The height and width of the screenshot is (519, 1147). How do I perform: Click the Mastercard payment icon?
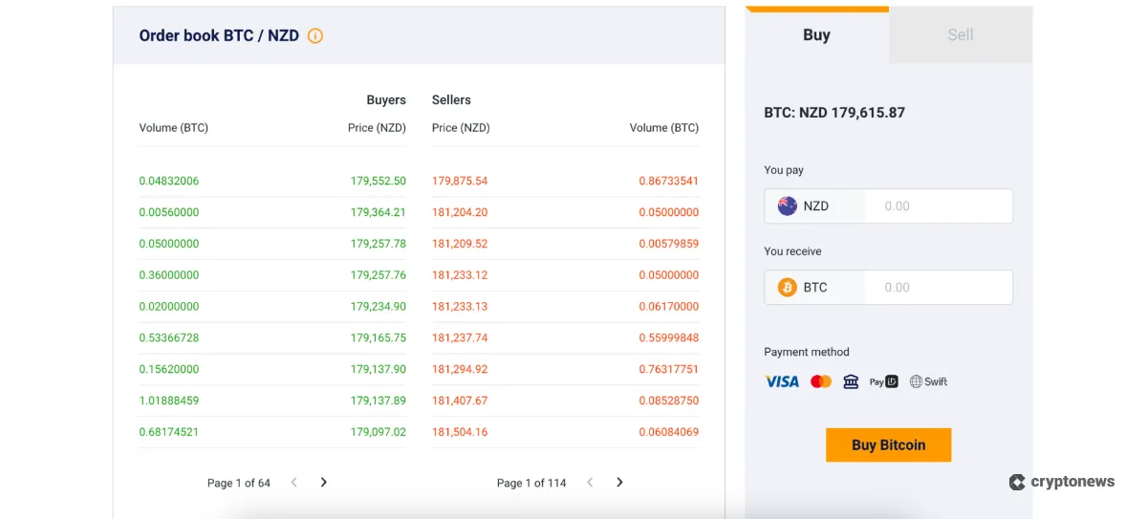821,381
